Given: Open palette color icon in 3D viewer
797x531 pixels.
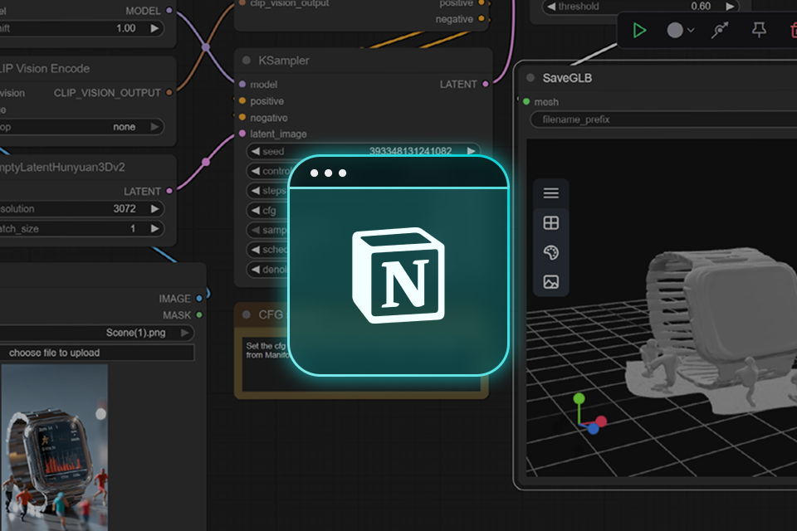Looking at the screenshot, I should tap(551, 252).
